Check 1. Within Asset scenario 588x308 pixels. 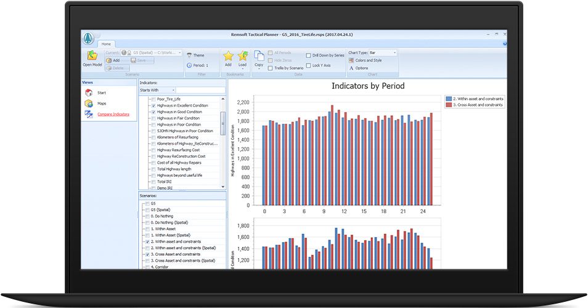pos(147,229)
